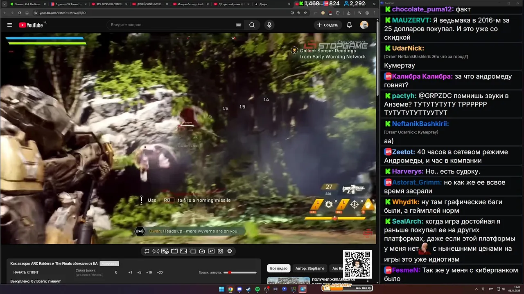Switch the РУС keyboard language indicator
Viewport: 524px width, 294px height.
[491, 289]
